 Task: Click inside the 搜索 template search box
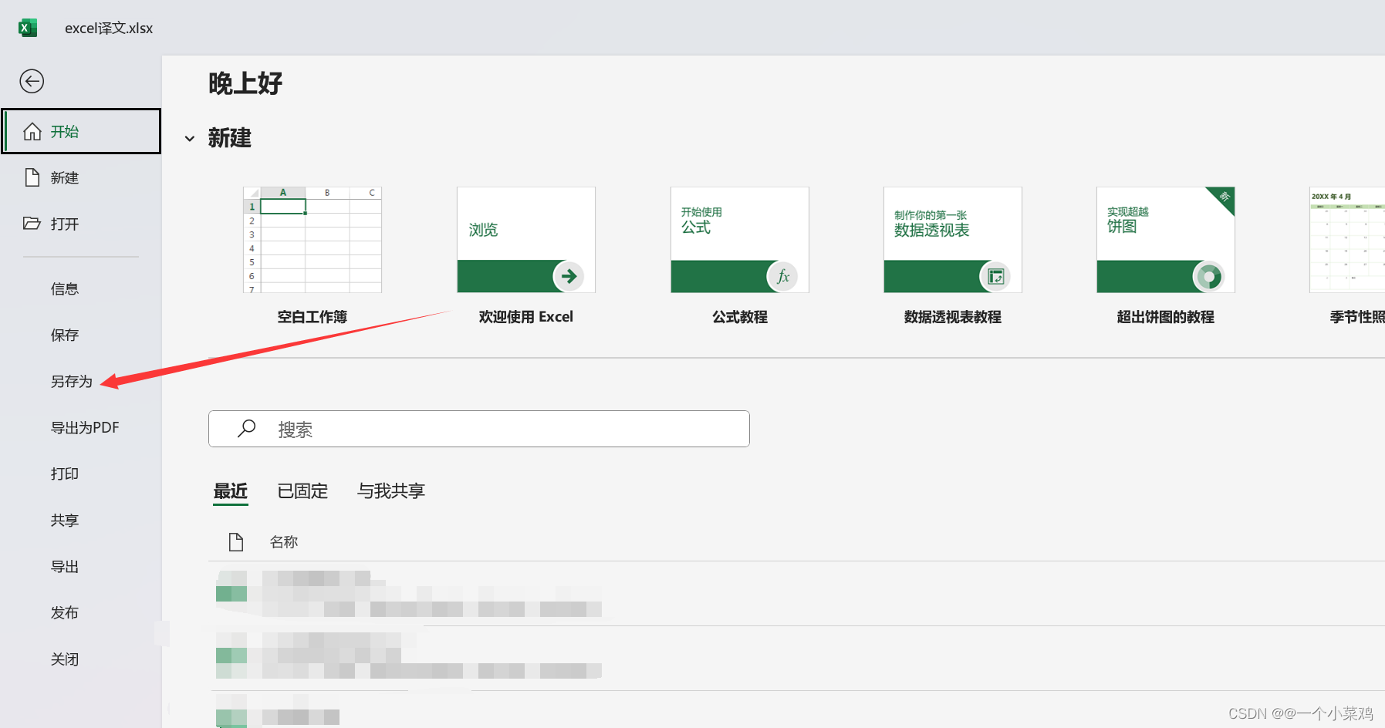point(478,429)
